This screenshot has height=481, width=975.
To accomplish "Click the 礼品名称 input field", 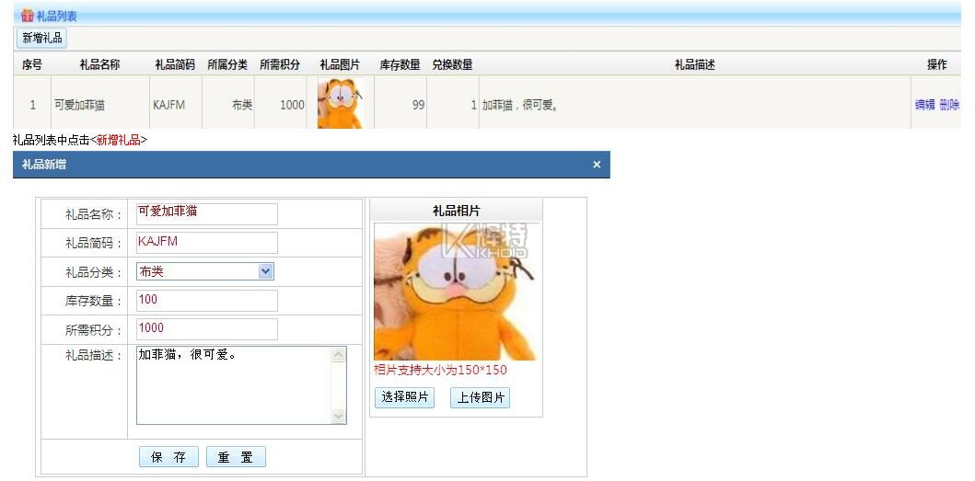I will pyautogui.click(x=207, y=213).
